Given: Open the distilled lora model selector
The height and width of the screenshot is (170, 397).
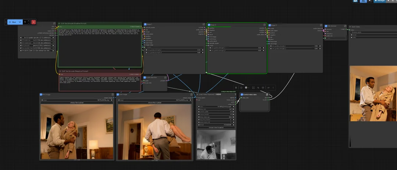Looking at the screenshot, I should tap(37, 51).
